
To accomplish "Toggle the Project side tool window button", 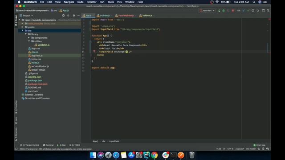I will [x=16, y=20].
